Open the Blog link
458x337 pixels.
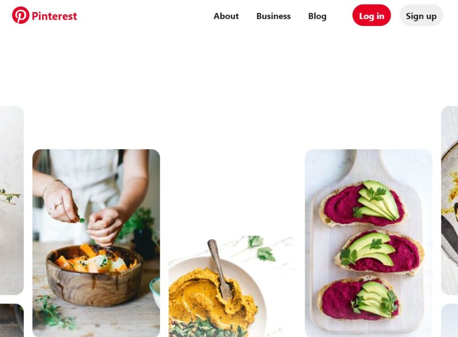[x=317, y=17]
